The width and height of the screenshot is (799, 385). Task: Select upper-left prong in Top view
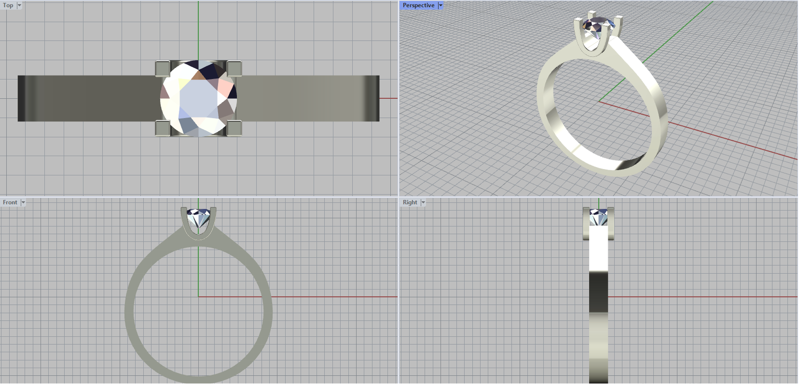162,68
